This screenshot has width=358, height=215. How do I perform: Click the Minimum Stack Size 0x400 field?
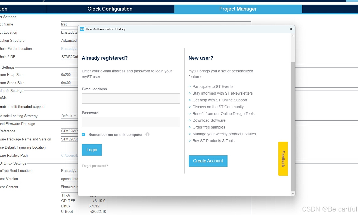(69, 83)
